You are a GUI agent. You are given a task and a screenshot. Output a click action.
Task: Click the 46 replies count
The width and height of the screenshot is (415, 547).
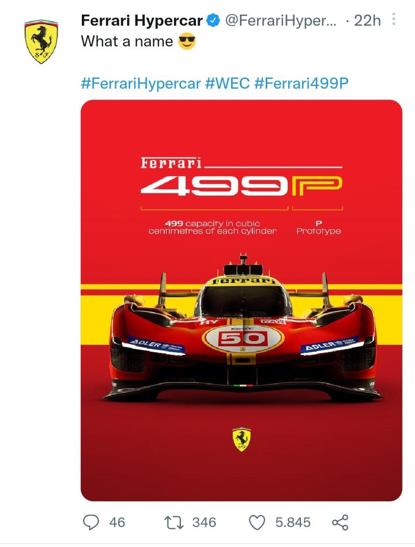click(x=117, y=522)
